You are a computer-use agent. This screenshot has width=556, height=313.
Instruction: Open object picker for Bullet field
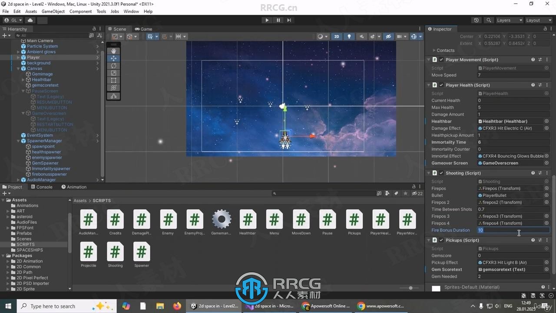[x=546, y=195]
